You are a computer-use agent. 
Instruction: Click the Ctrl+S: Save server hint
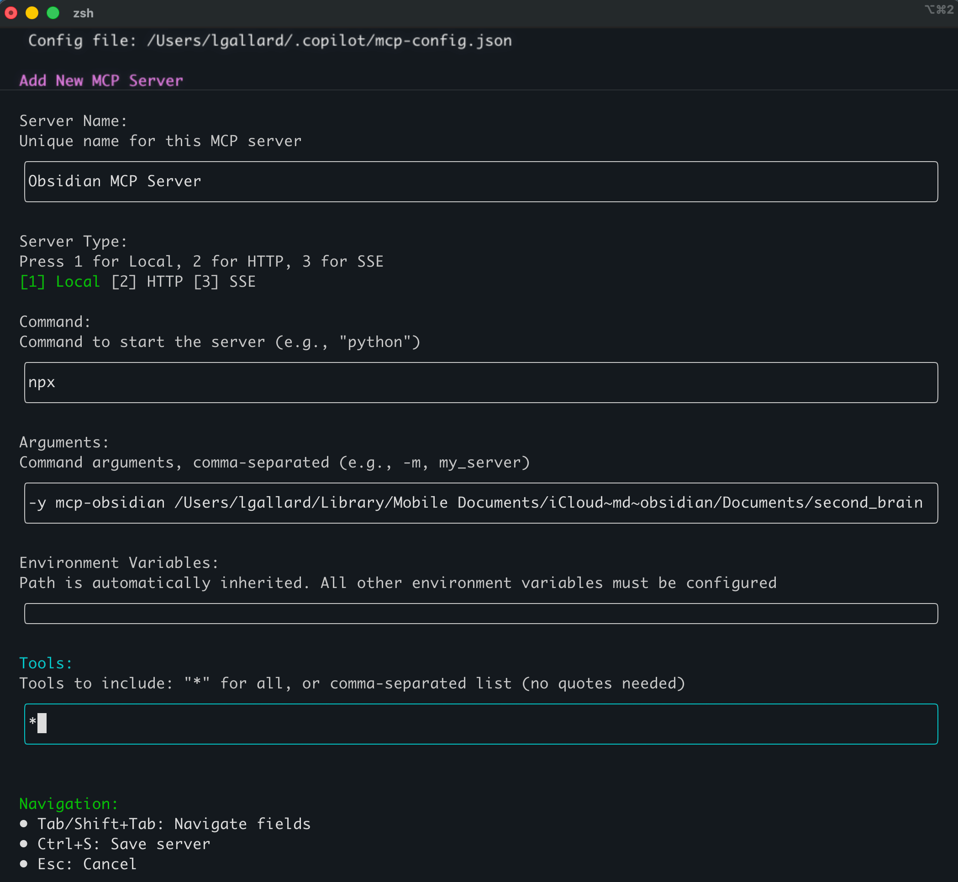click(x=124, y=844)
